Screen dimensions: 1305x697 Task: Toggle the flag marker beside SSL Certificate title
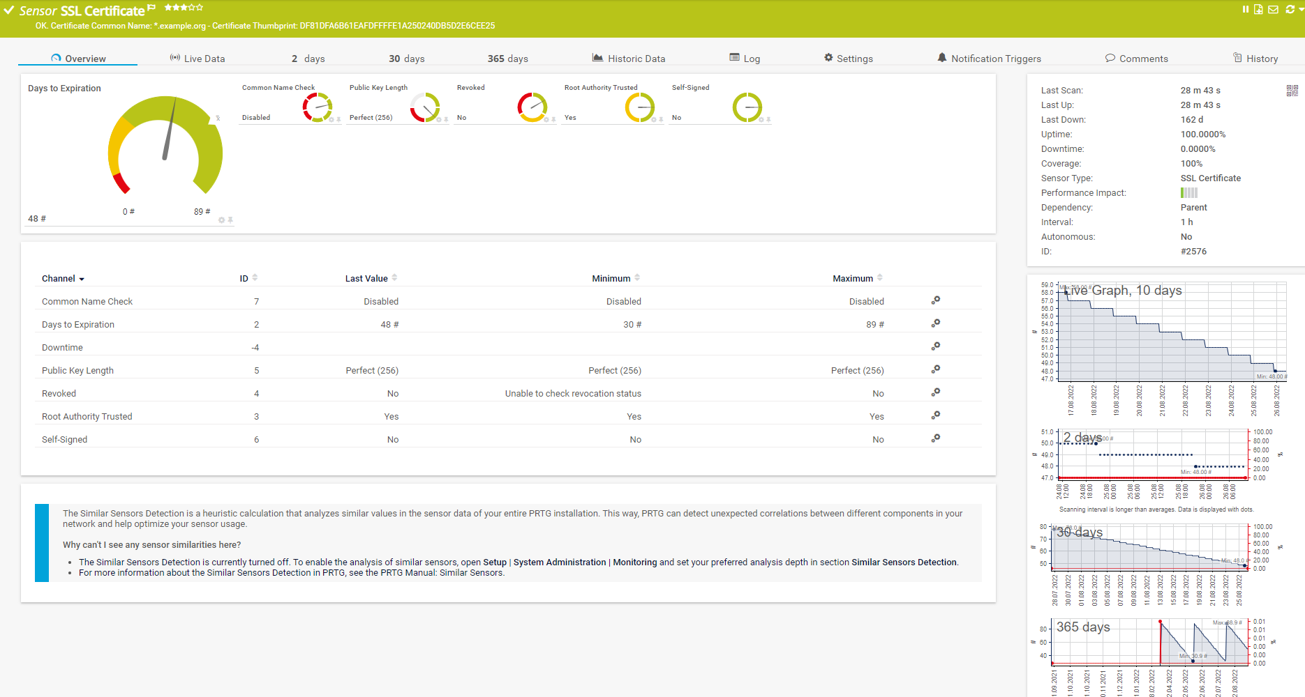click(151, 6)
